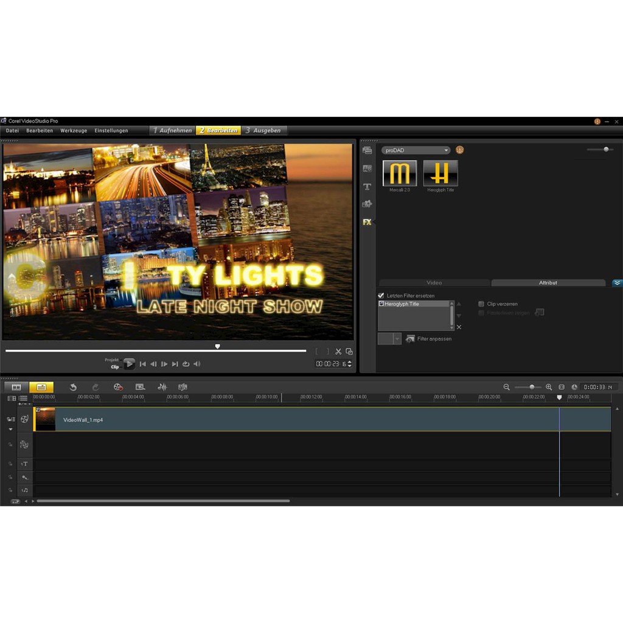This screenshot has width=623, height=623.
Task: Switch to timeline view
Action: (x=41, y=387)
